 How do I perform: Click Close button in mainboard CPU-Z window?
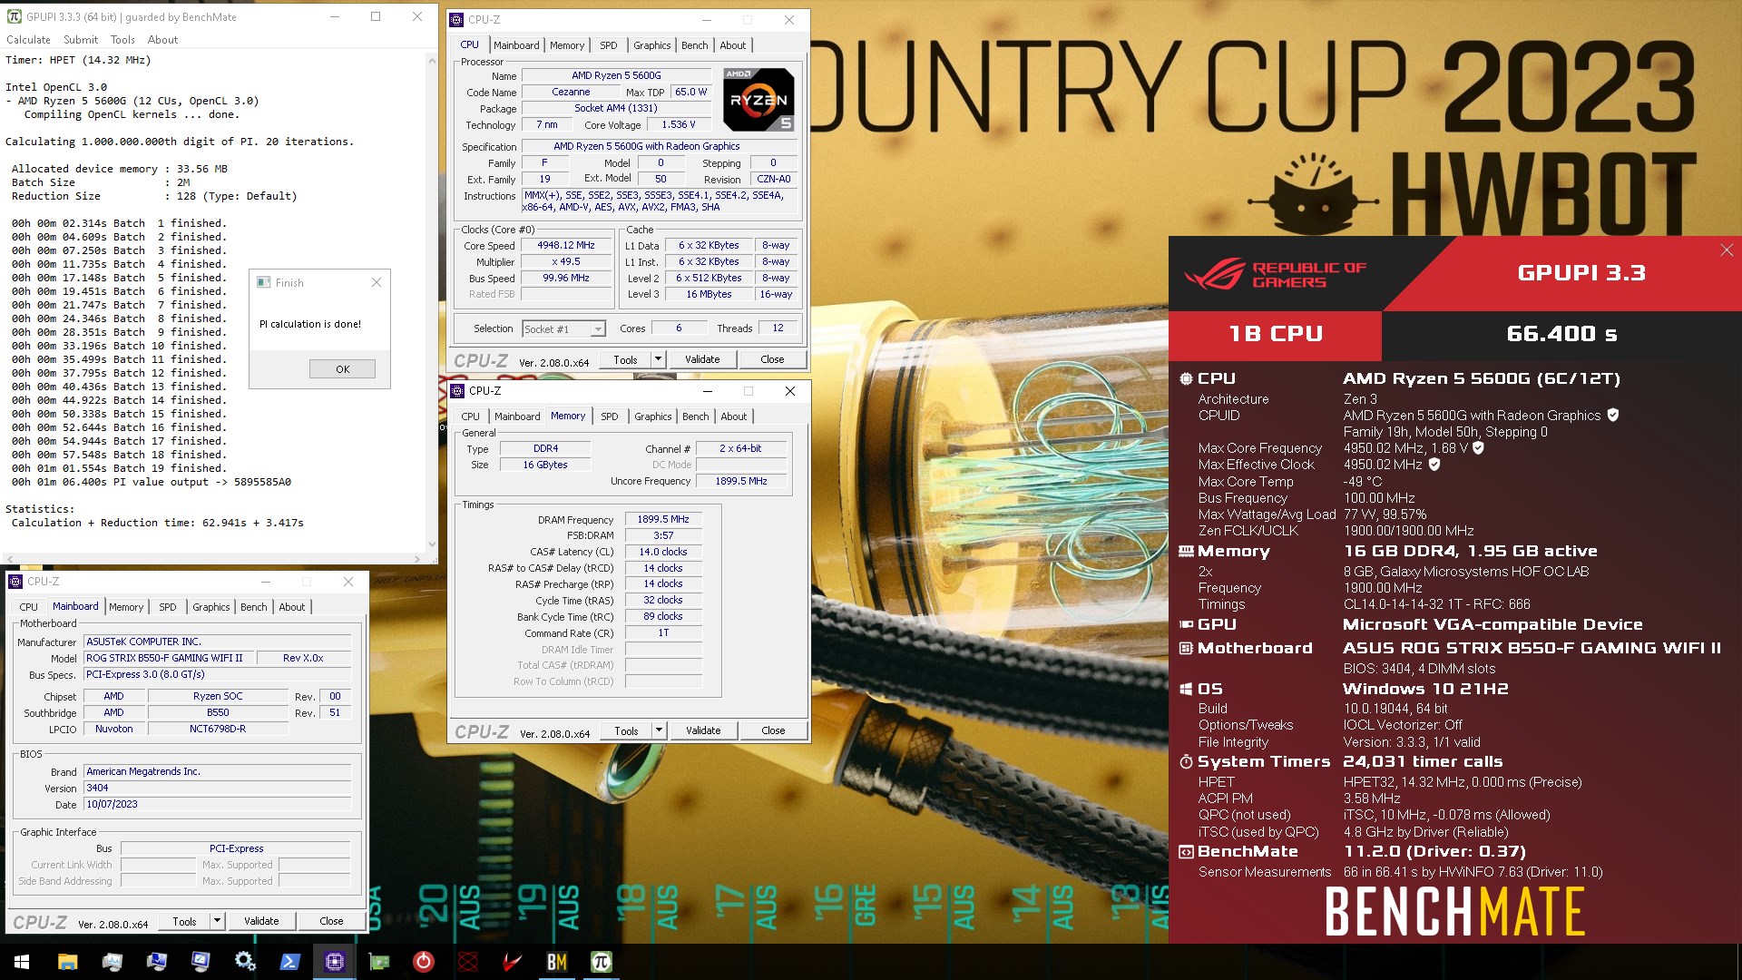(331, 921)
